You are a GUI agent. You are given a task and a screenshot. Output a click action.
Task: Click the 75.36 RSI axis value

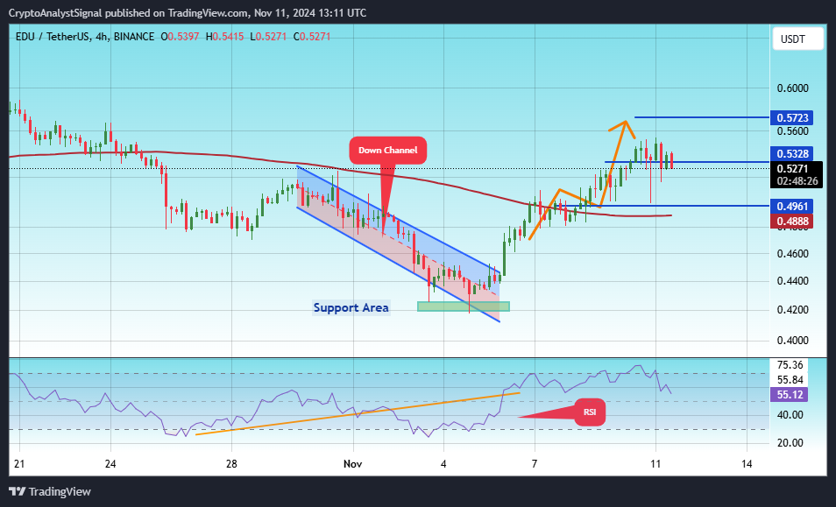click(x=790, y=365)
